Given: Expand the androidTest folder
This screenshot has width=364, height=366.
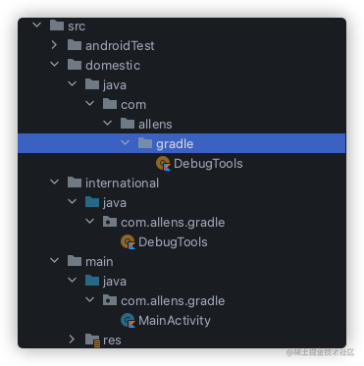Looking at the screenshot, I should pos(54,45).
